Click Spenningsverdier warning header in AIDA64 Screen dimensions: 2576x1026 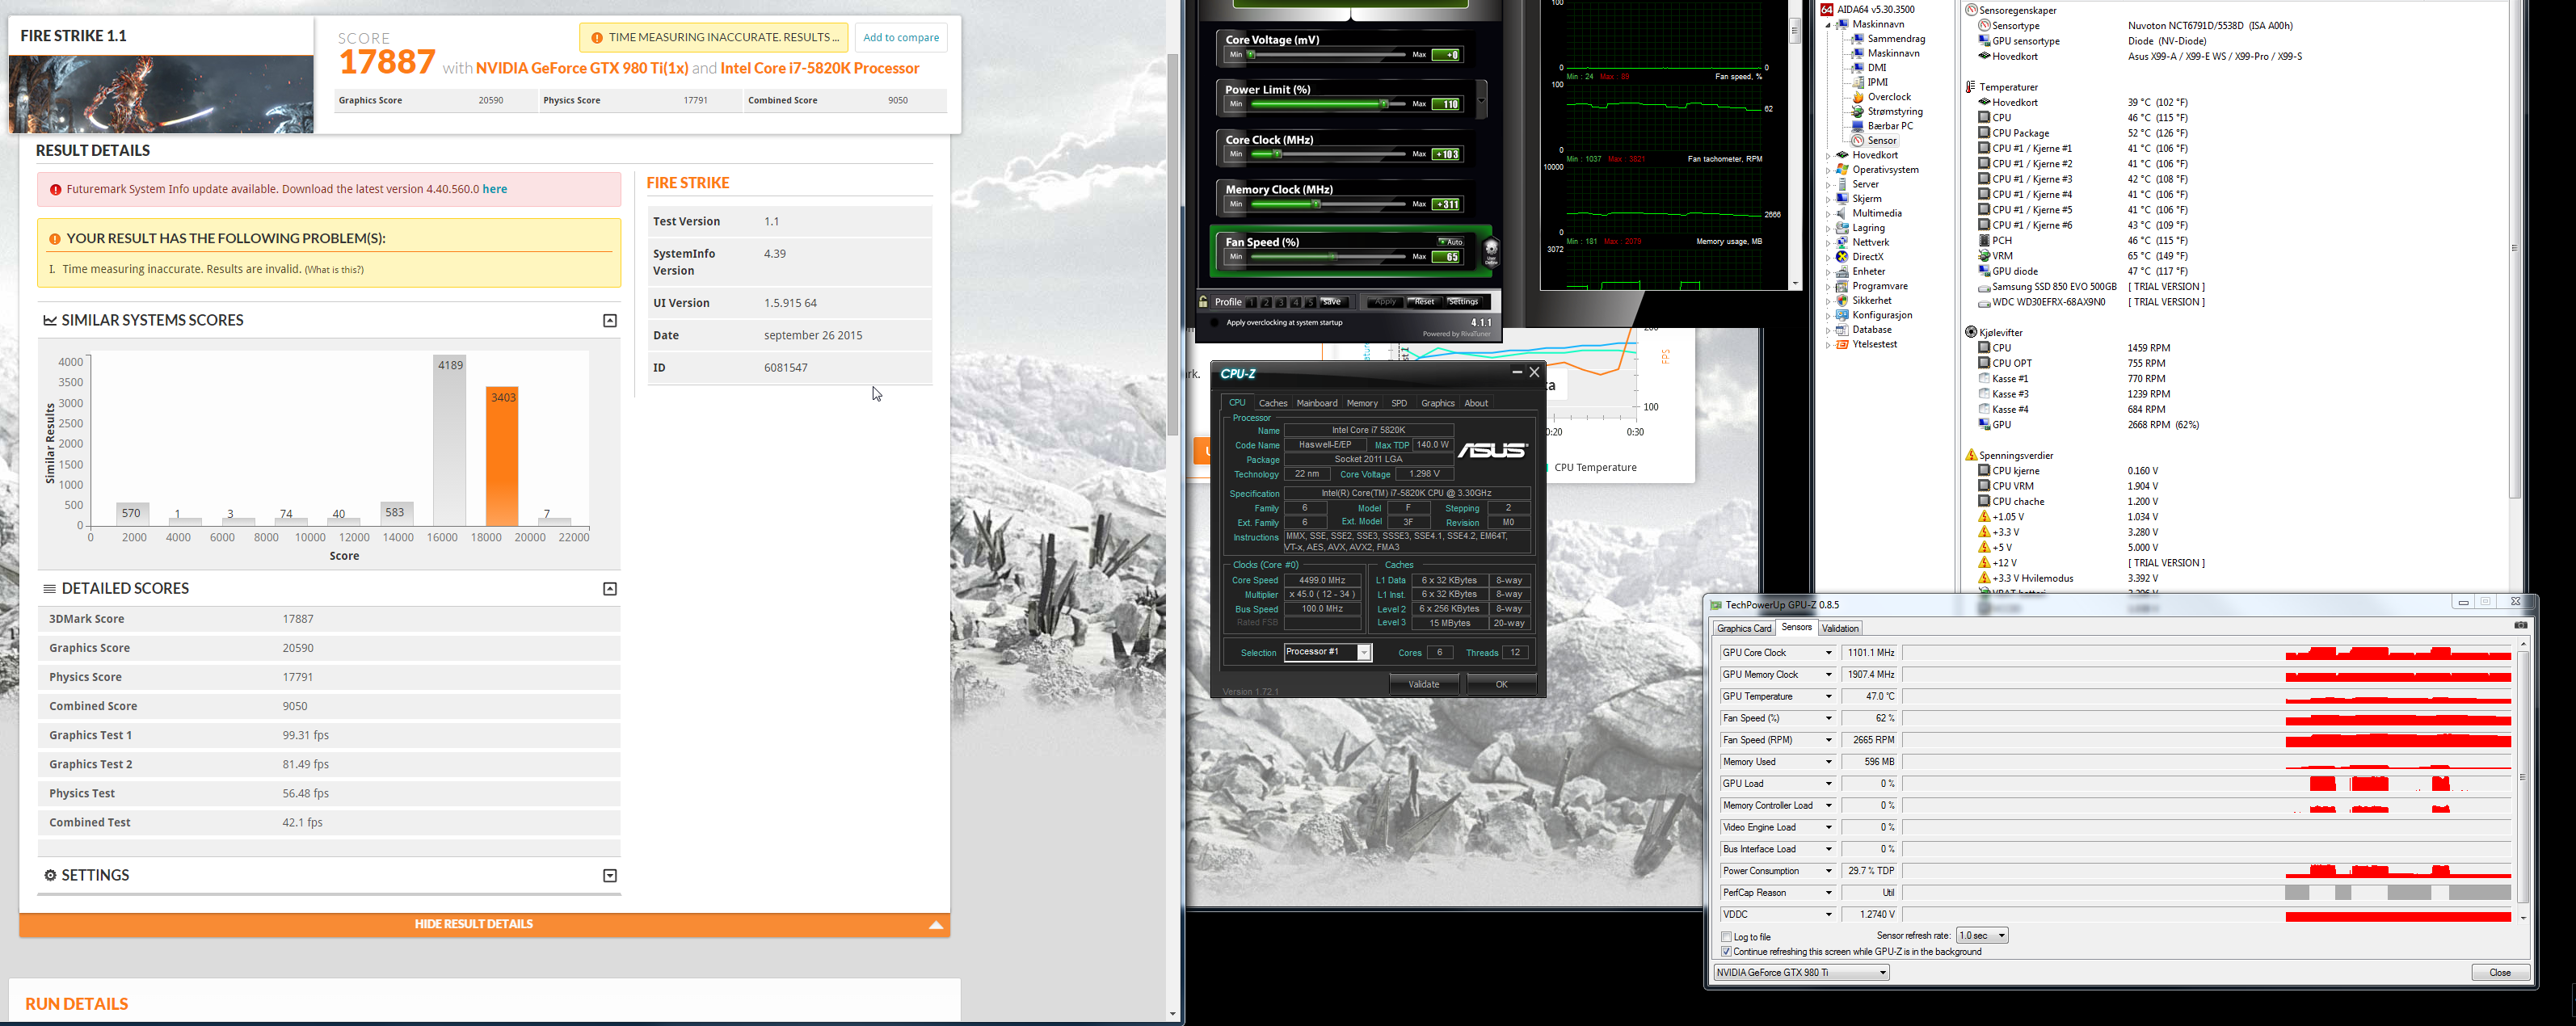click(2009, 455)
